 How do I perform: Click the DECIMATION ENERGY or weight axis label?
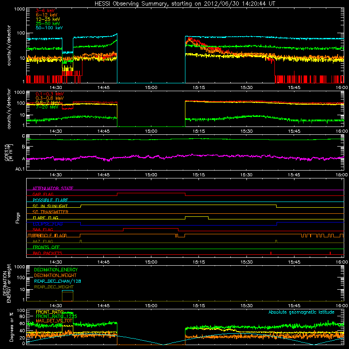[7, 283]
